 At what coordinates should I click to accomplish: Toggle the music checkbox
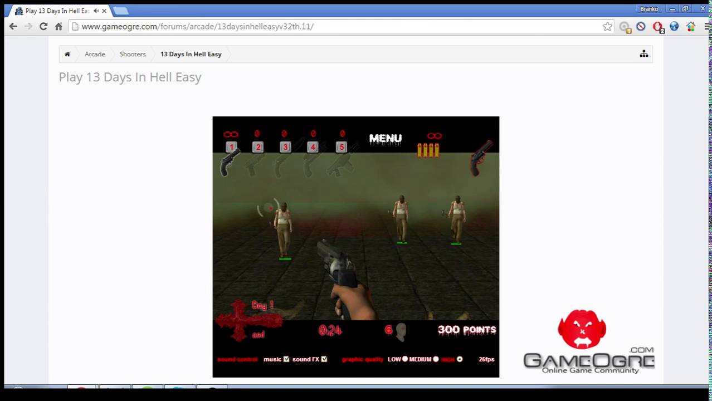(x=286, y=359)
